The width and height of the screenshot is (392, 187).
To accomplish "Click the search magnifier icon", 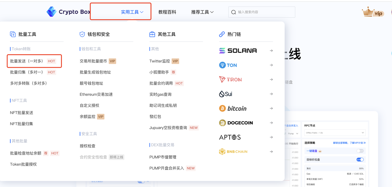I will (234, 12).
